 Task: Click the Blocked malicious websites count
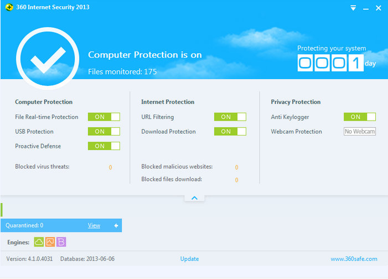coord(236,167)
